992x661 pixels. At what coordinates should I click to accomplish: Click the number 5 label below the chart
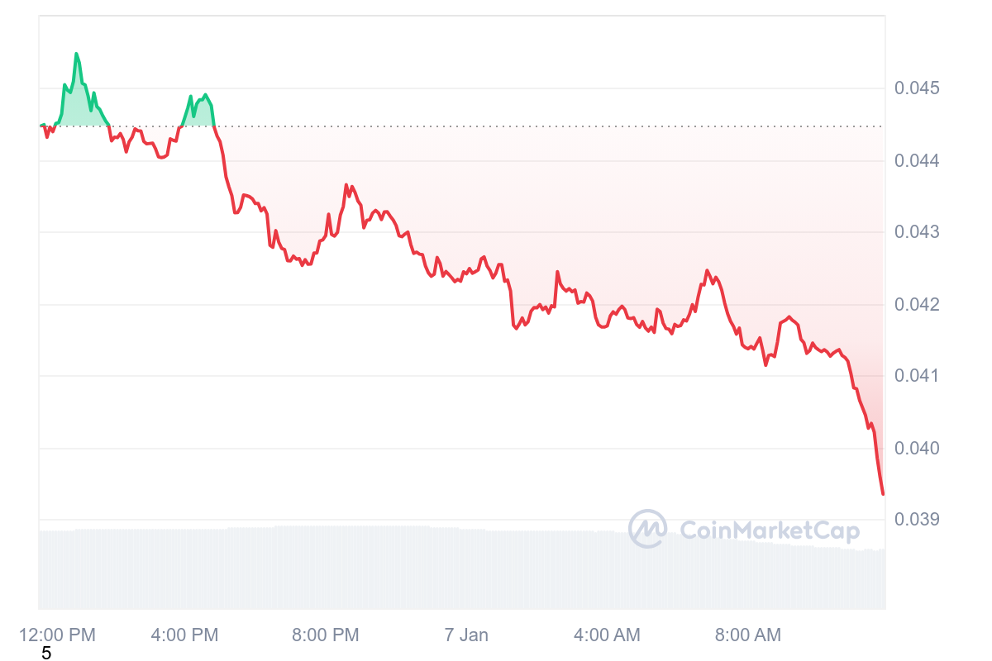point(46,654)
